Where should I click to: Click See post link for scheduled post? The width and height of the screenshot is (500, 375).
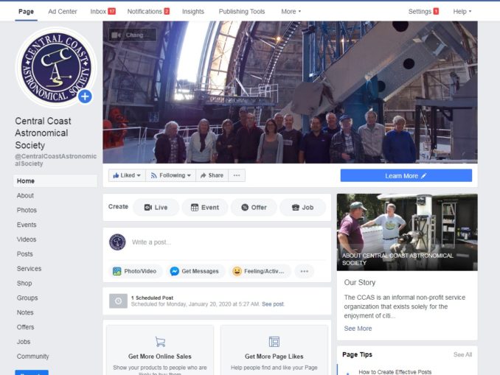coord(273,304)
